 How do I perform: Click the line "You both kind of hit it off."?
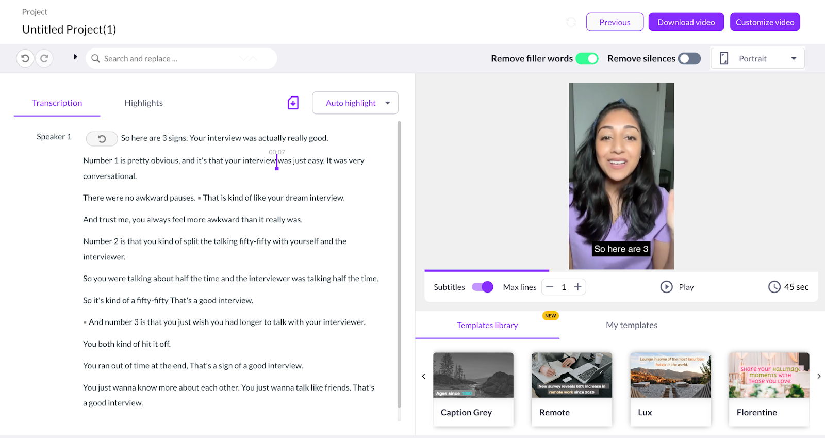[x=127, y=344]
